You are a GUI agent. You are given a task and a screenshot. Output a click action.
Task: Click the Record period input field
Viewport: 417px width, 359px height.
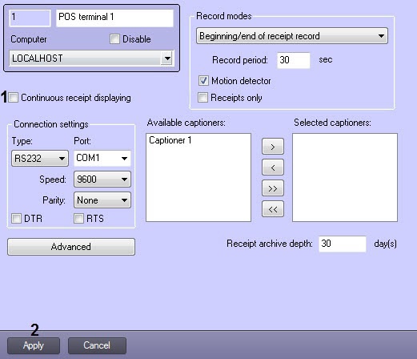pos(294,60)
